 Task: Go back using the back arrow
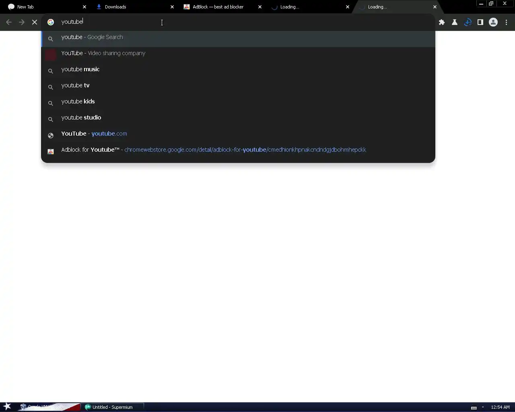point(9,22)
